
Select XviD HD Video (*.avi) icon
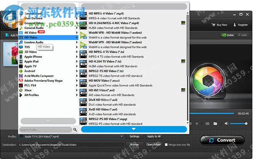click(83, 112)
